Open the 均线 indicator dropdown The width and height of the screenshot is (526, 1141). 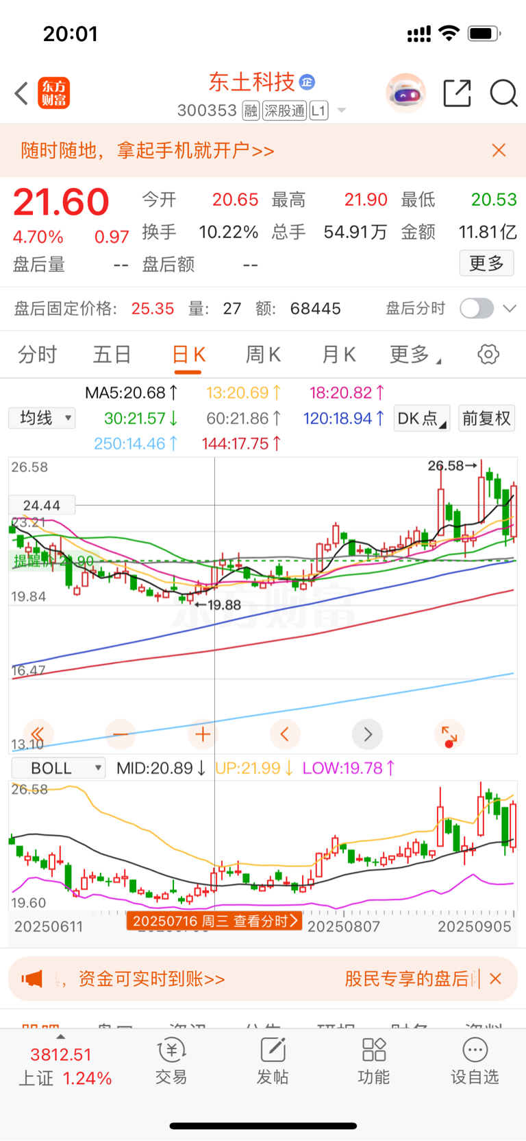(42, 418)
